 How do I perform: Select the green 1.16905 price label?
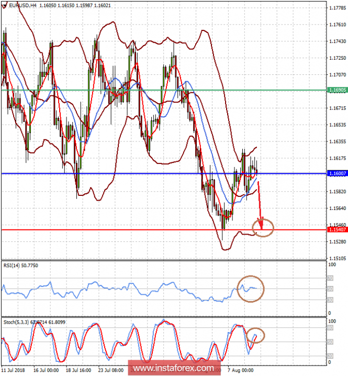pyautogui.click(x=338, y=90)
